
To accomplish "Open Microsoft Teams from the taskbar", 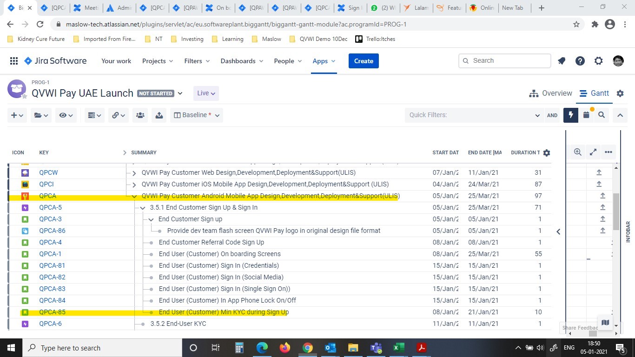I will tap(376, 347).
